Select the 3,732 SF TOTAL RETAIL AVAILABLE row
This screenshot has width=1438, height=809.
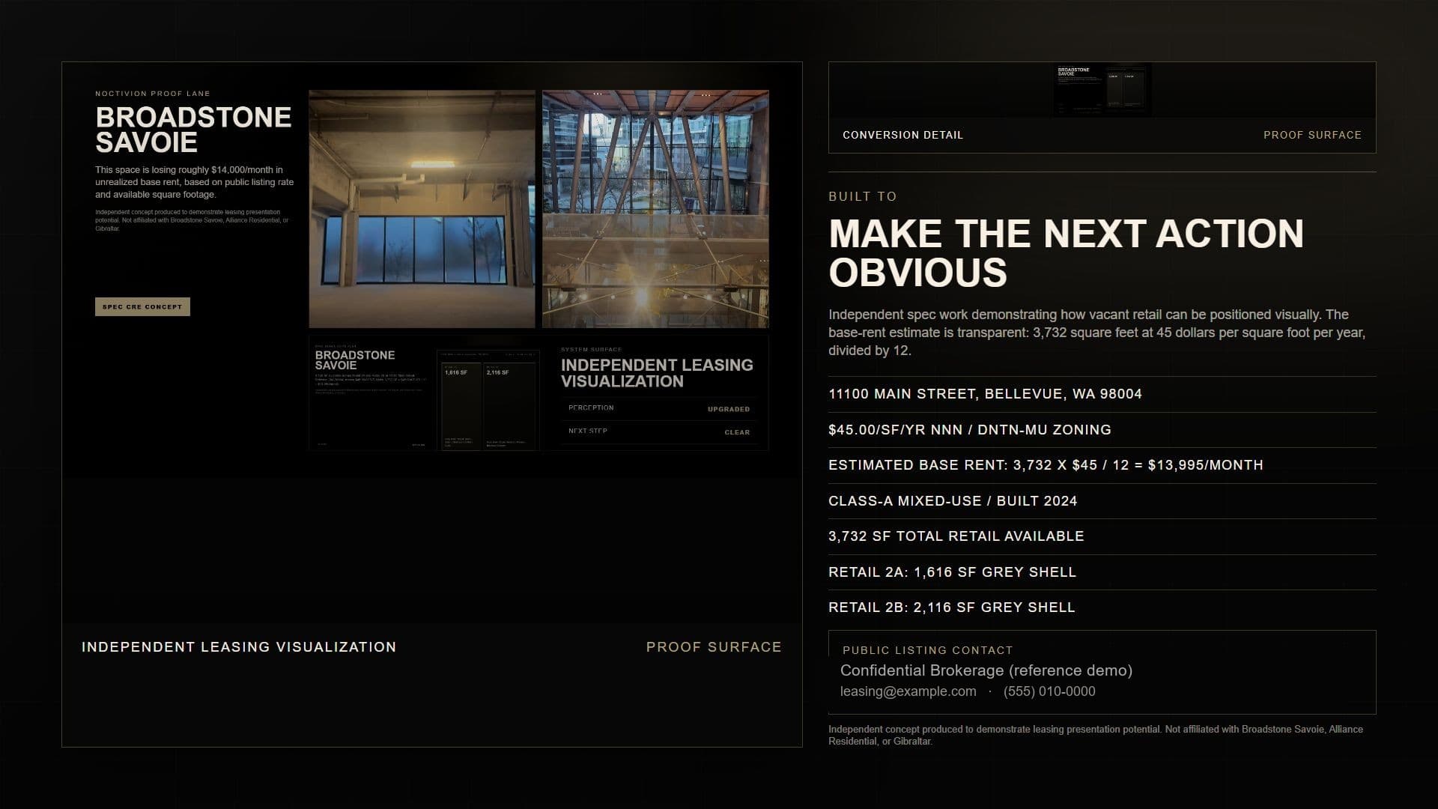(x=1102, y=536)
